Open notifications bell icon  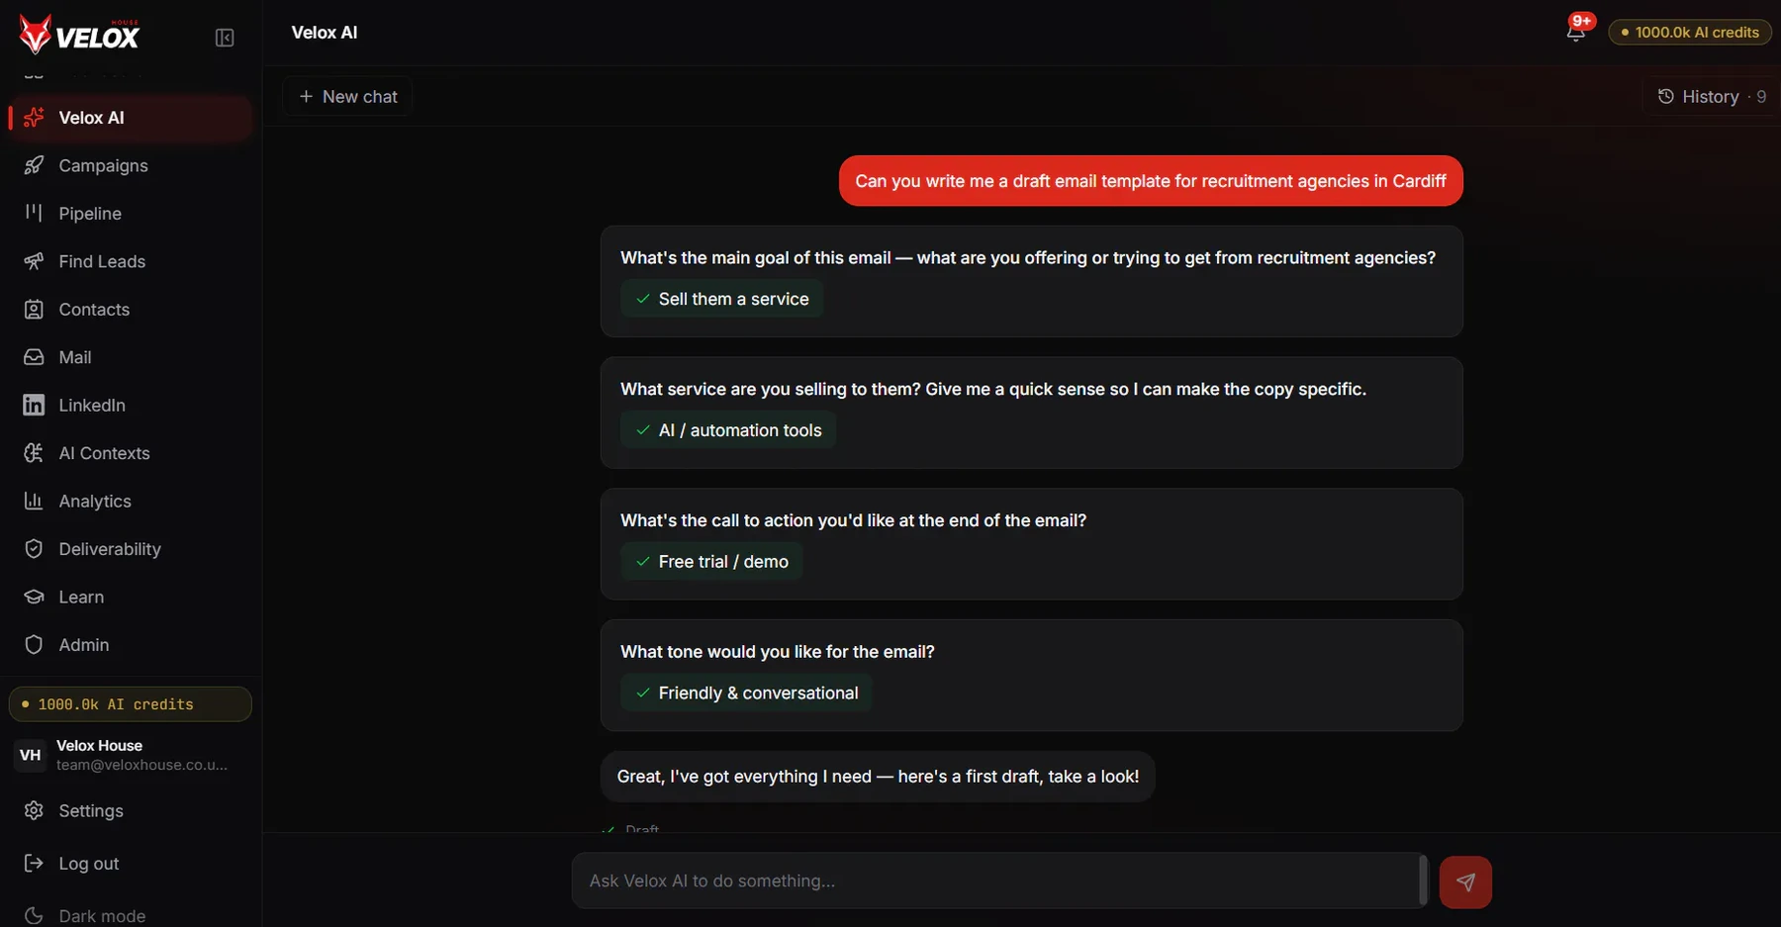[x=1575, y=33]
